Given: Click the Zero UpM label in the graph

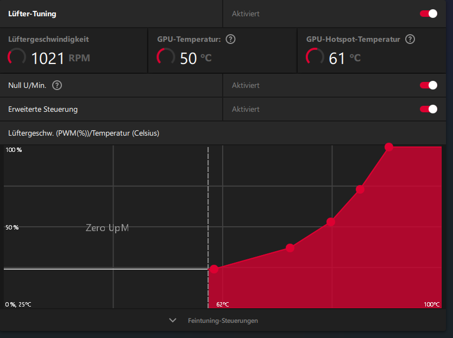Looking at the screenshot, I should [x=107, y=228].
